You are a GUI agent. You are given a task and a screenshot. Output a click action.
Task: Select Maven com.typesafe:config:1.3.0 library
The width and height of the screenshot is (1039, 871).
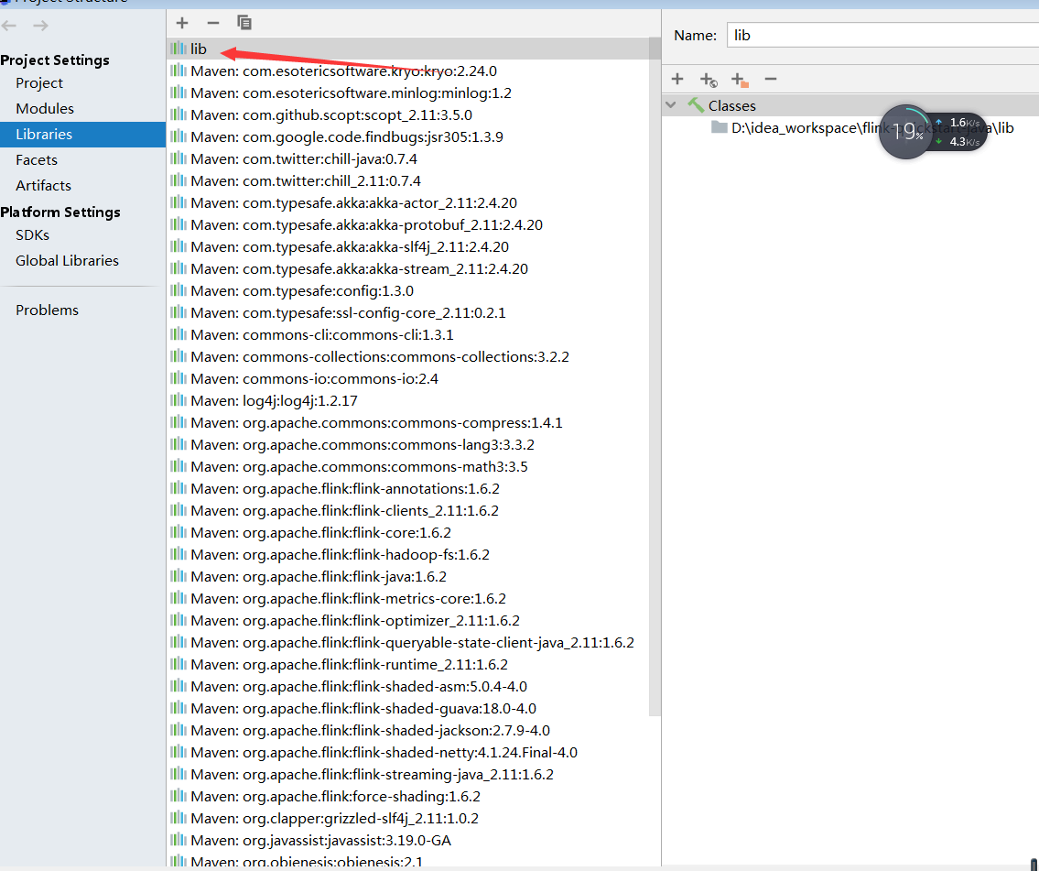click(407, 291)
